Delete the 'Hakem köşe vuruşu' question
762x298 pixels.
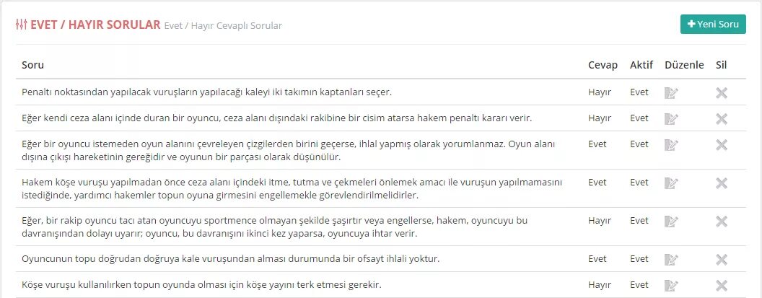pyautogui.click(x=721, y=183)
